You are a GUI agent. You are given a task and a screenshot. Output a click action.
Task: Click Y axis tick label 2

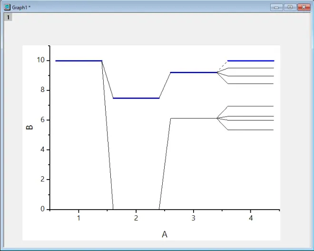click(42, 179)
